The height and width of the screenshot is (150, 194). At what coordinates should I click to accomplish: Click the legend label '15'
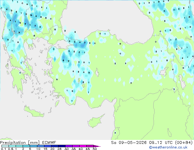tap(45, 149)
